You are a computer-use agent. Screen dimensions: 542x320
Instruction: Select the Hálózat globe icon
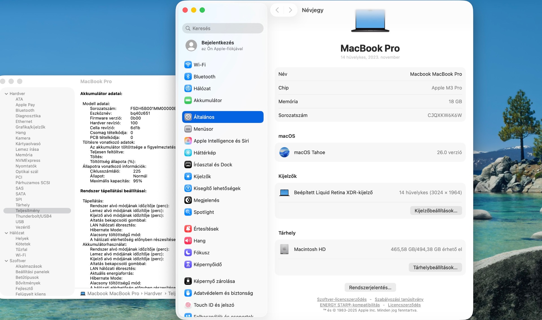(x=188, y=88)
